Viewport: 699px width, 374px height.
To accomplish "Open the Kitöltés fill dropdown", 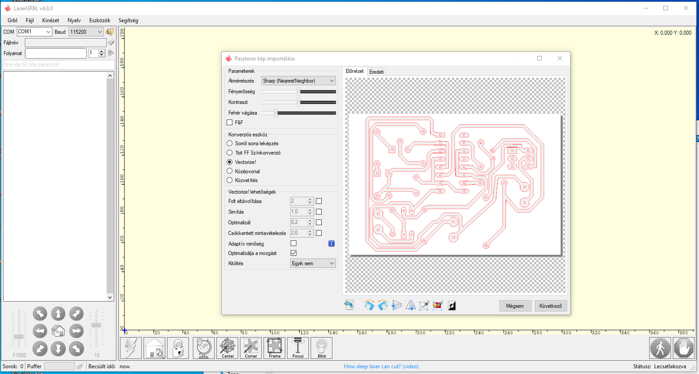I will (313, 263).
